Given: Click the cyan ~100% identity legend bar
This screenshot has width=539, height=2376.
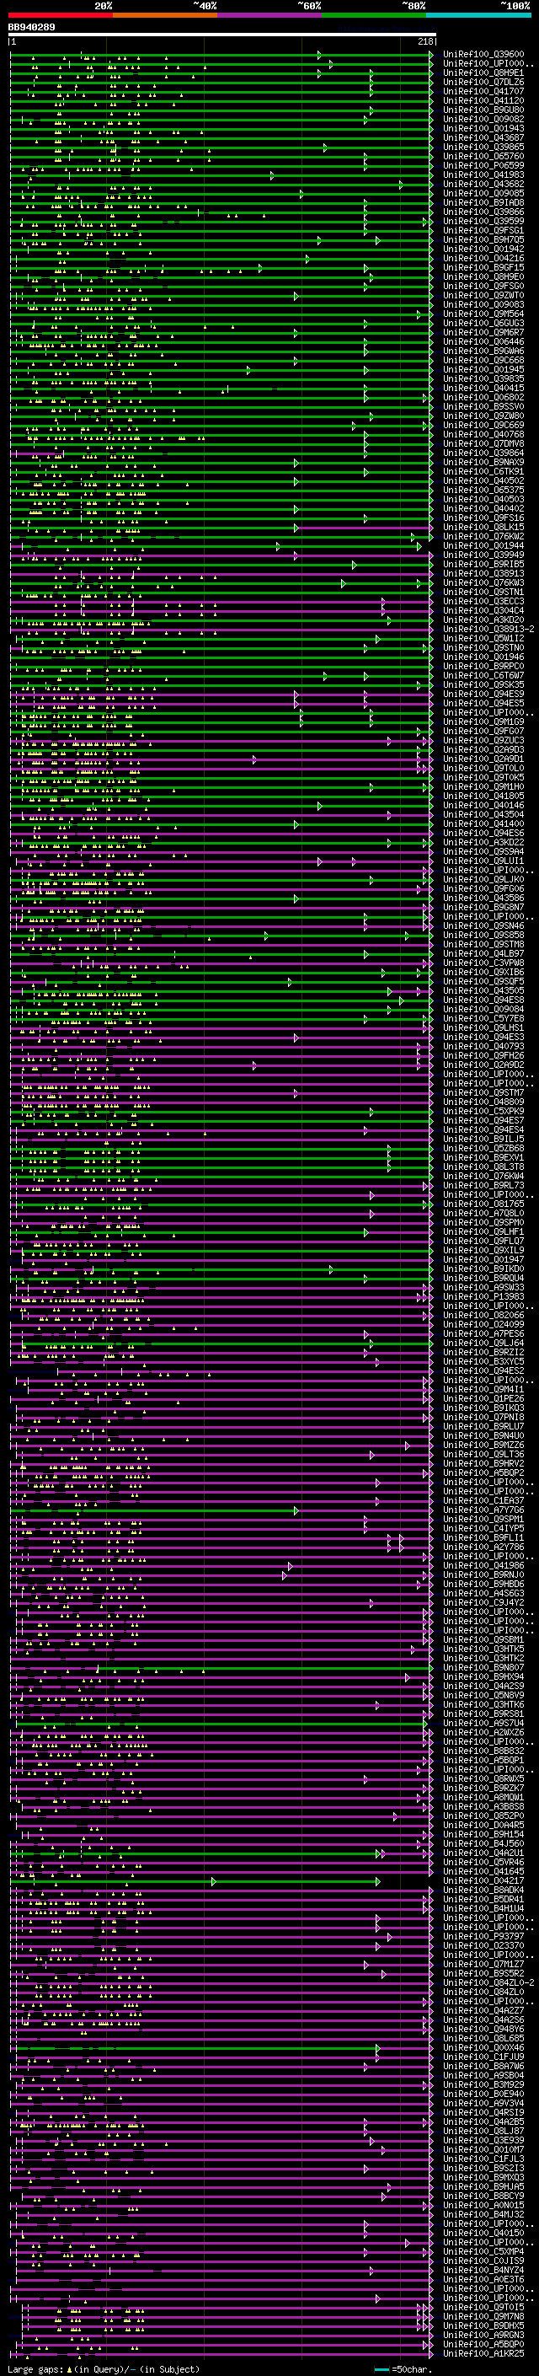Looking at the screenshot, I should click(478, 15).
